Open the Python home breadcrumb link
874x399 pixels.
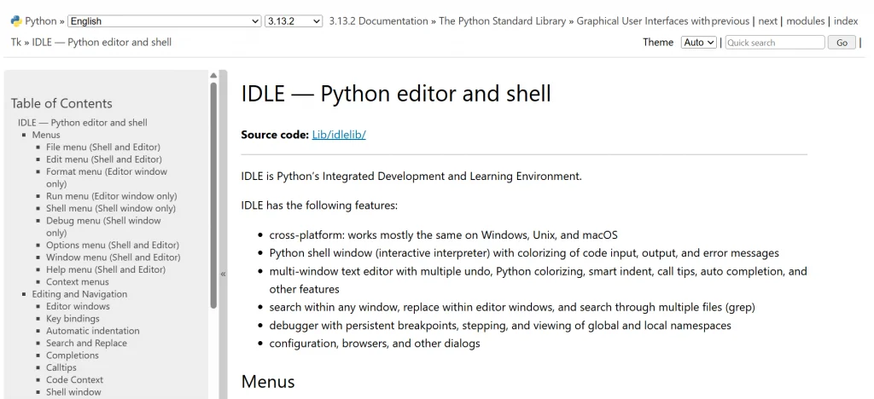tap(41, 21)
